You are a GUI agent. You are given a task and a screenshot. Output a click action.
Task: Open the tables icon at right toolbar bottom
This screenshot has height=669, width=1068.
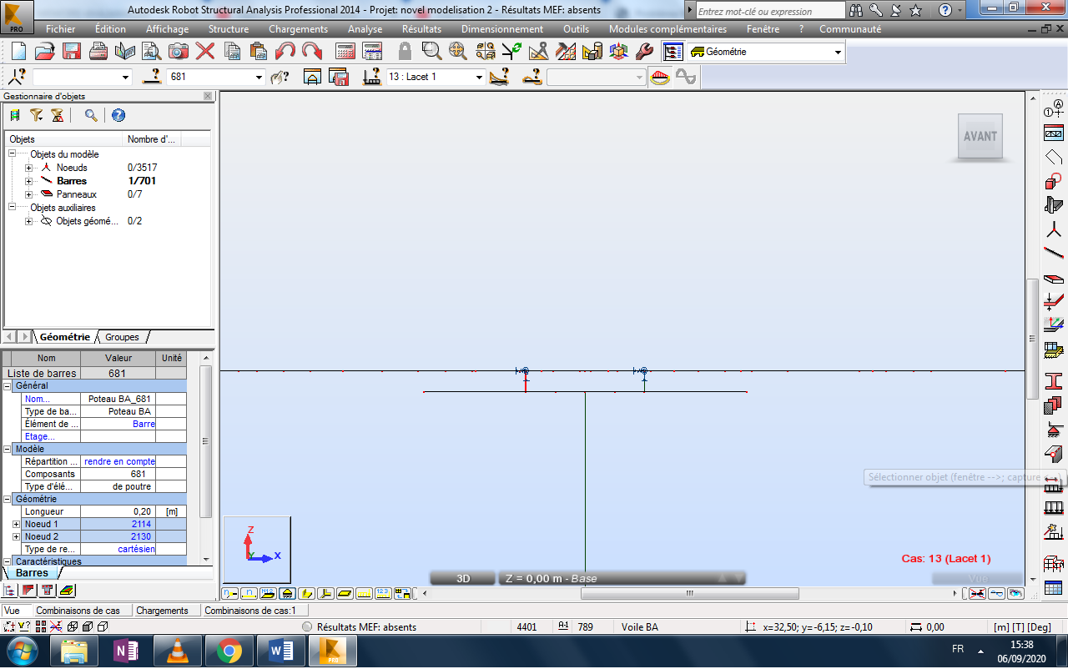[x=1054, y=587]
